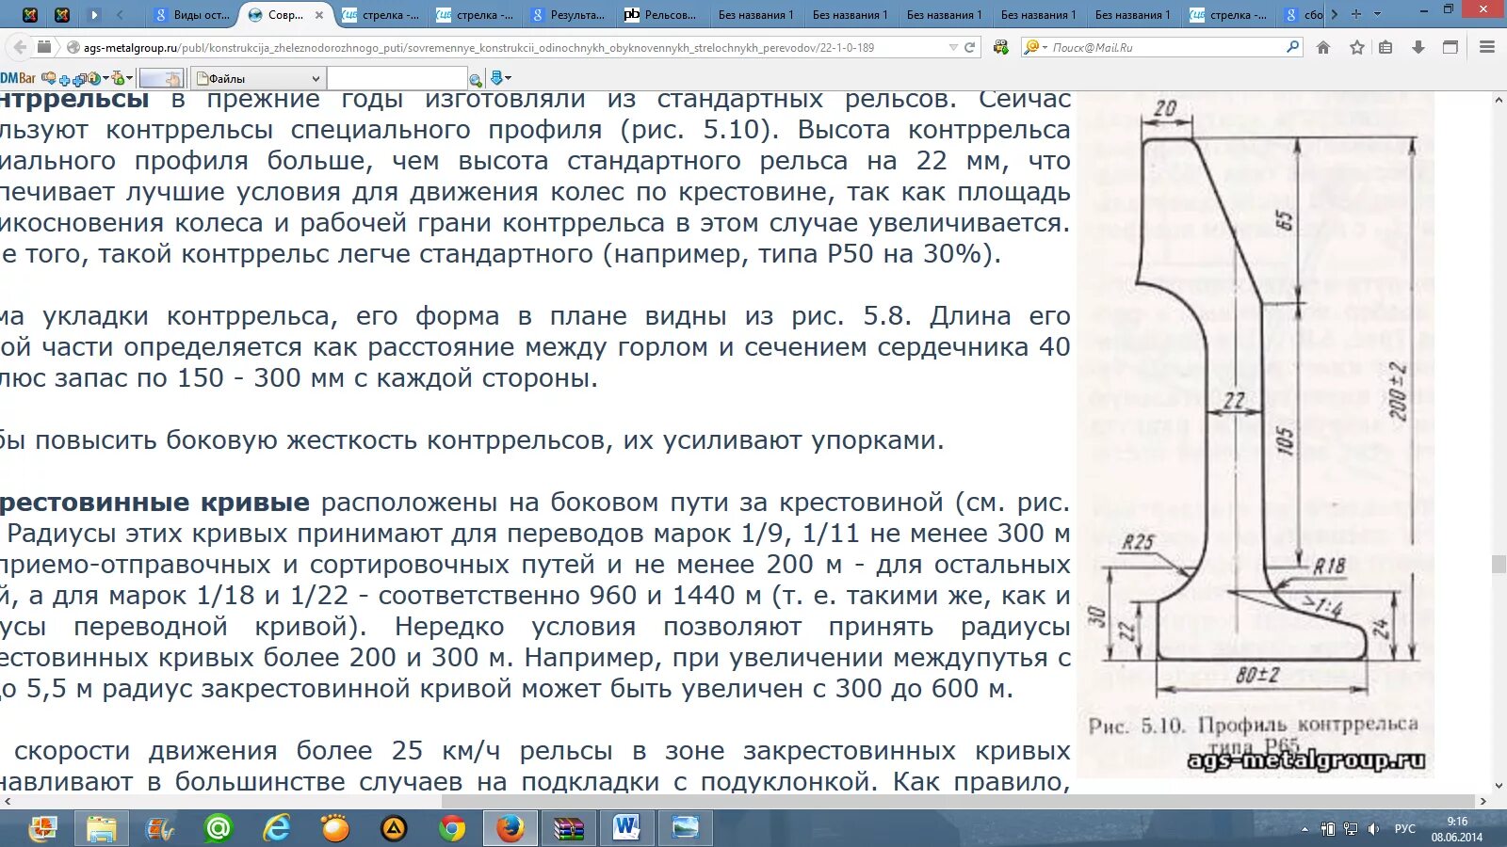Viewport: 1507px width, 847px height.
Task: Switch to the last 'Без названия 1' tab
Action: pos(1132,15)
